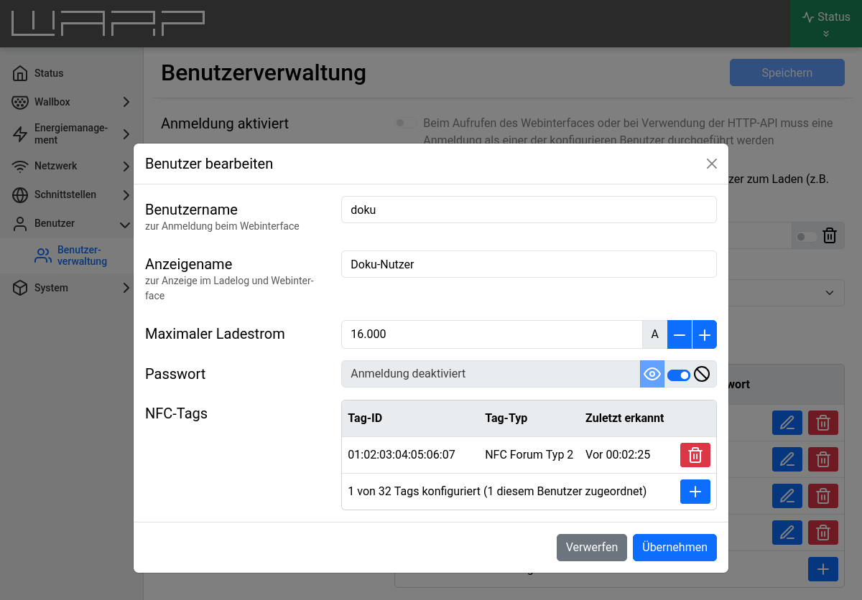The width and height of the screenshot is (862, 600).
Task: Click the person icon beside Benutzer
Action: (x=21, y=223)
